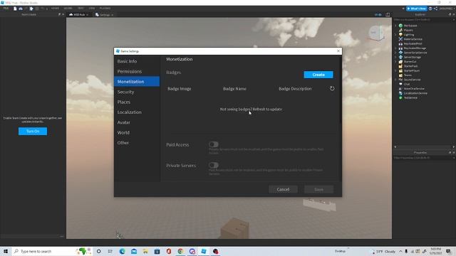Screen dimensions: 456x256
Task: Select the LocalizationService icon in Explorer
Action: 400,93
